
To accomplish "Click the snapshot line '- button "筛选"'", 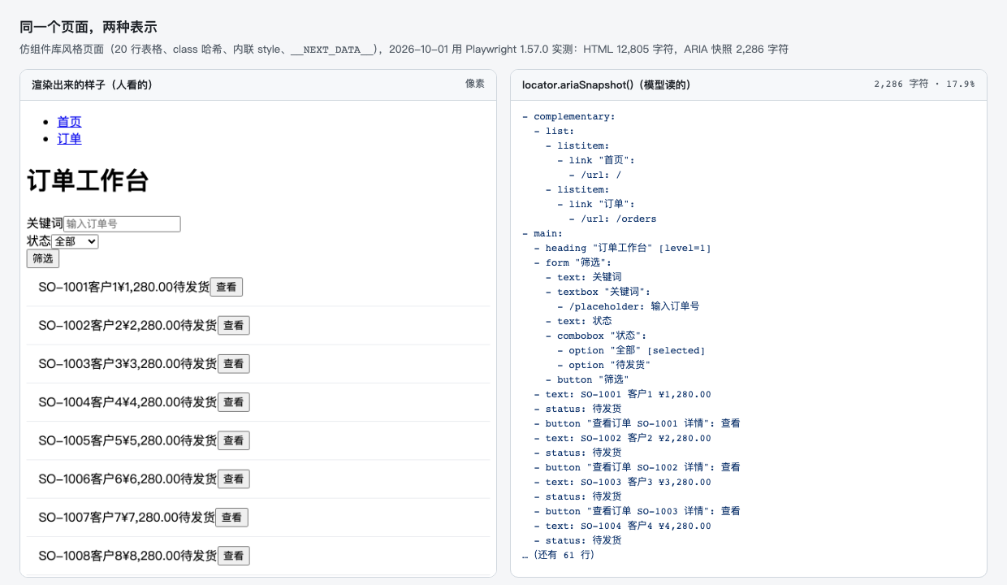I will click(587, 379).
